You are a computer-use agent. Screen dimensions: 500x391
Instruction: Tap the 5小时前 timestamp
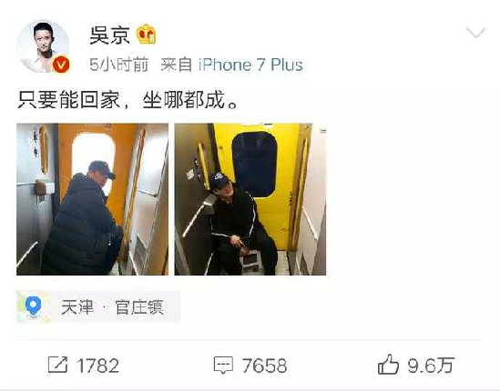click(x=119, y=65)
